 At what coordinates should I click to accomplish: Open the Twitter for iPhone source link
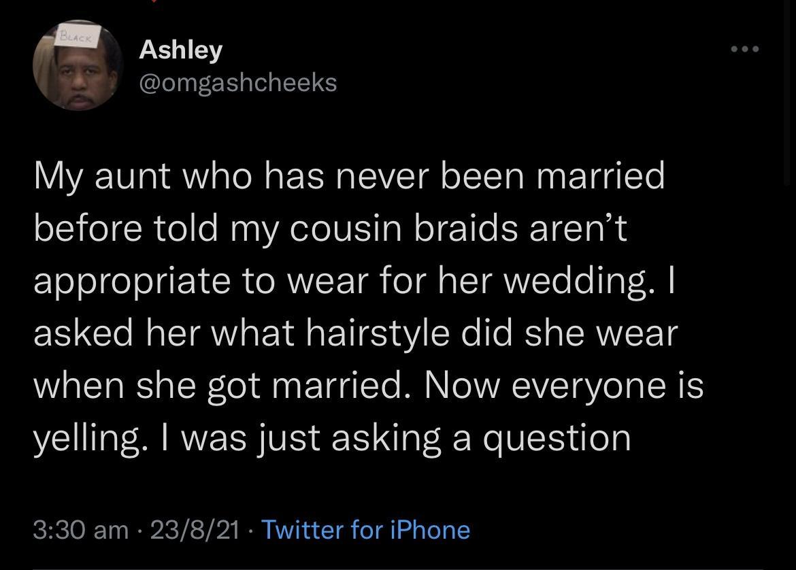click(365, 529)
